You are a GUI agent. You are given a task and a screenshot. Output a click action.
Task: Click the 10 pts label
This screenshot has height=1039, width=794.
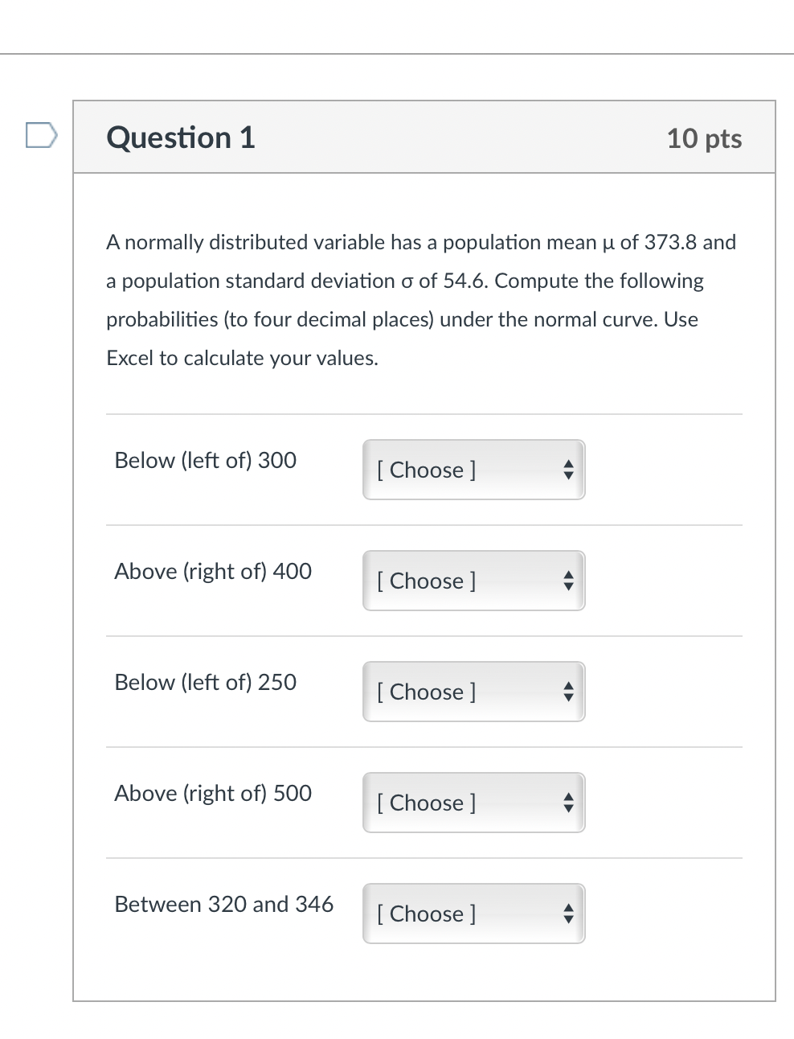coord(704,138)
